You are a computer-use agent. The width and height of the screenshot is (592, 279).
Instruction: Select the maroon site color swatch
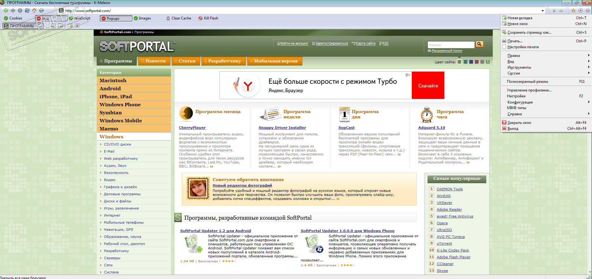click(477, 62)
